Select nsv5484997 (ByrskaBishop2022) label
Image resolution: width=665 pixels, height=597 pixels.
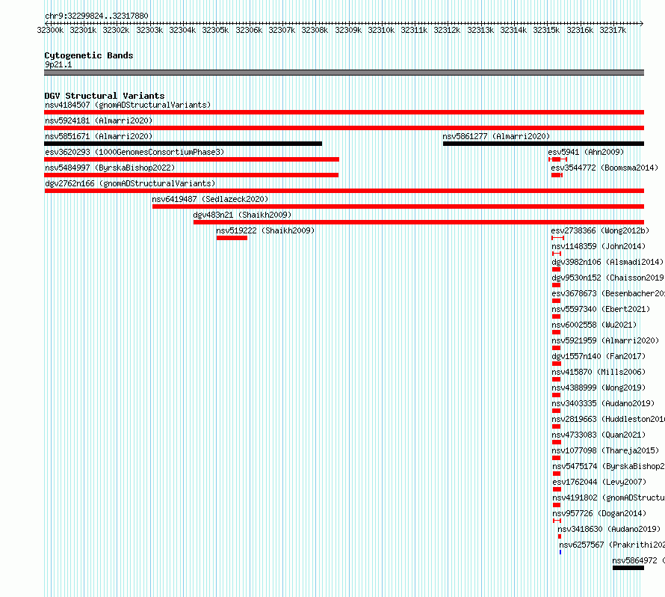[110, 168]
